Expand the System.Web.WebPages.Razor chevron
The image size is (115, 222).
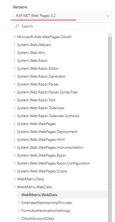pyautogui.click(x=15, y=155)
